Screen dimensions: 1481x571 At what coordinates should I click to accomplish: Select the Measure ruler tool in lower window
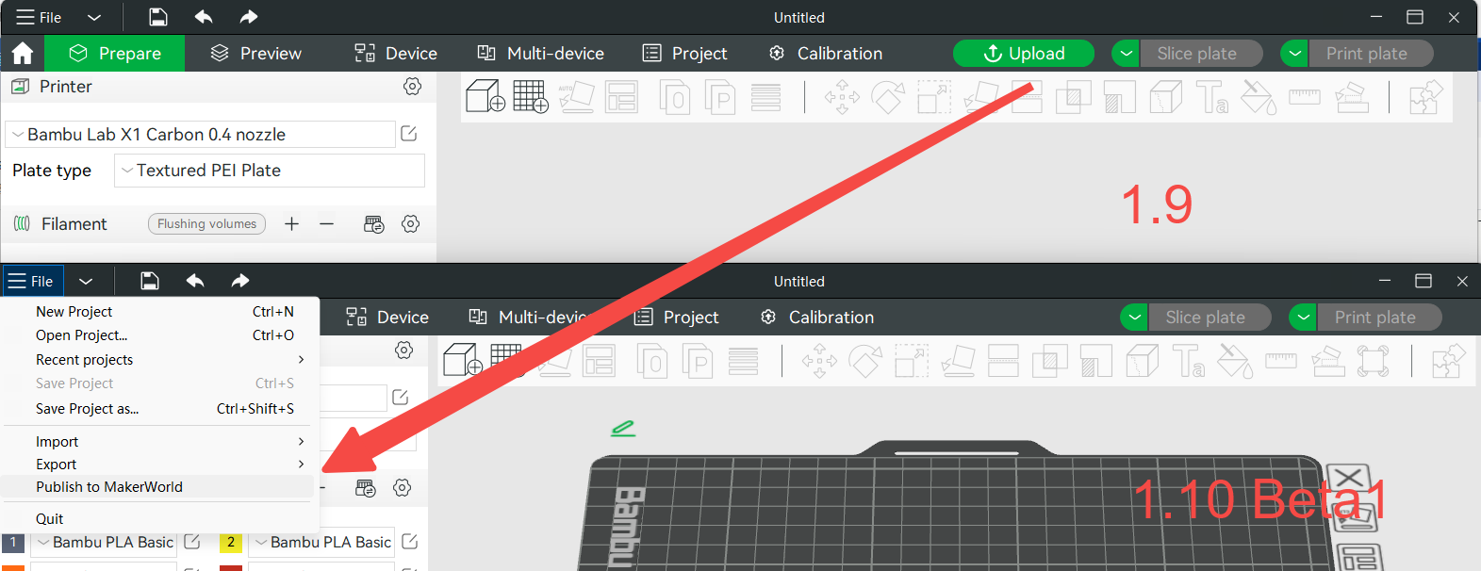1281,359
